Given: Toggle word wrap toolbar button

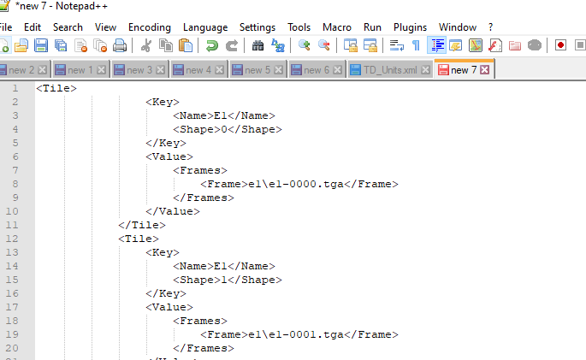Looking at the screenshot, I should (397, 45).
